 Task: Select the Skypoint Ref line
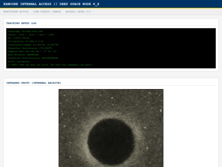(32, 52)
